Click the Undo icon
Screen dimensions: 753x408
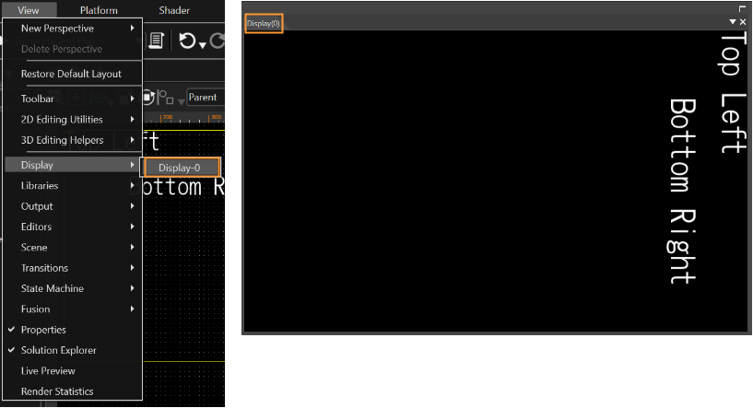pyautogui.click(x=187, y=41)
